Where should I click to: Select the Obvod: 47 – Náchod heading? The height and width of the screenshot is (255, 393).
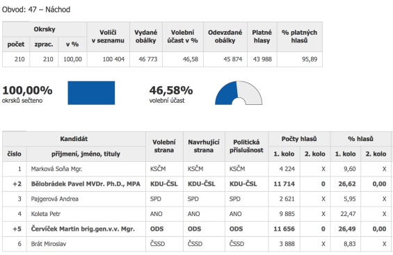click(x=36, y=10)
